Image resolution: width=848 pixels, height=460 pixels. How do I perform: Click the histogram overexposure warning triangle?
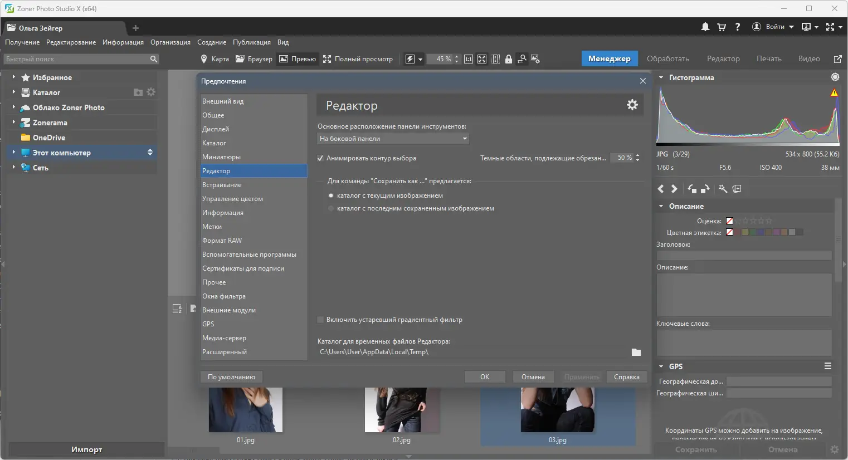834,93
